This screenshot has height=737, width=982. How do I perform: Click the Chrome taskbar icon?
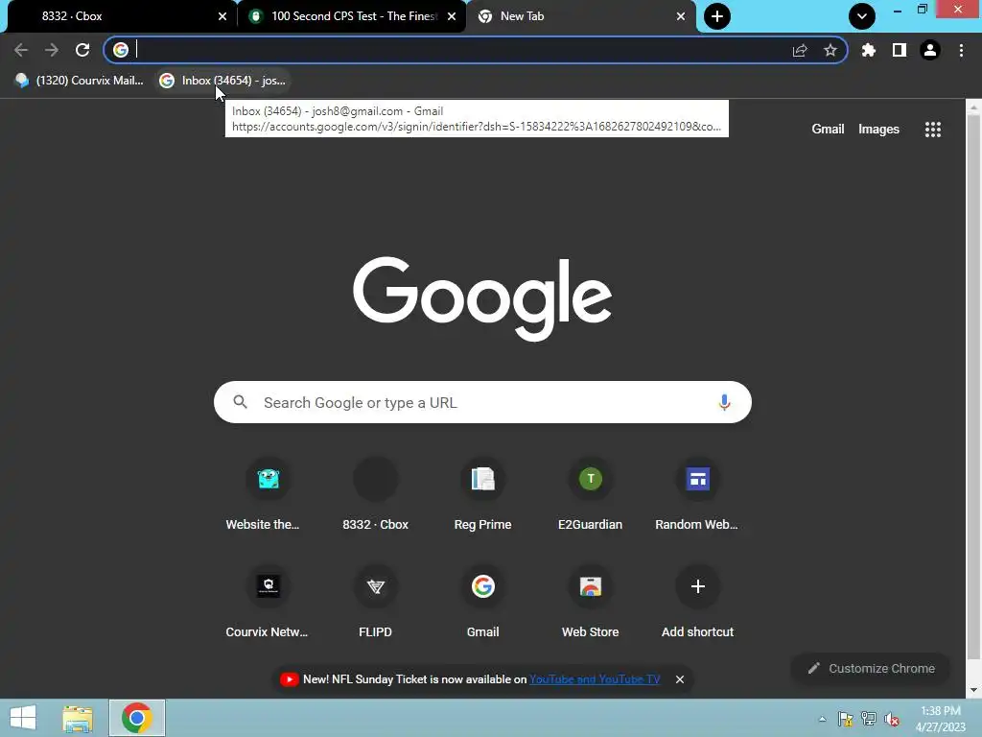pos(137,718)
